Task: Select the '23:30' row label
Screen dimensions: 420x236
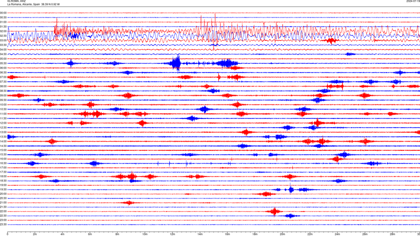Action: click(x=3, y=225)
